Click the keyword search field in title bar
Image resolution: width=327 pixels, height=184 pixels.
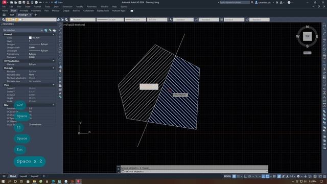[235, 2]
